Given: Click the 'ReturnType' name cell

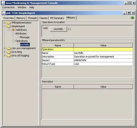Looking at the screenshot, I should (x=58, y=64).
